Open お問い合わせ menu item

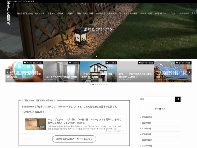[x=161, y=13]
